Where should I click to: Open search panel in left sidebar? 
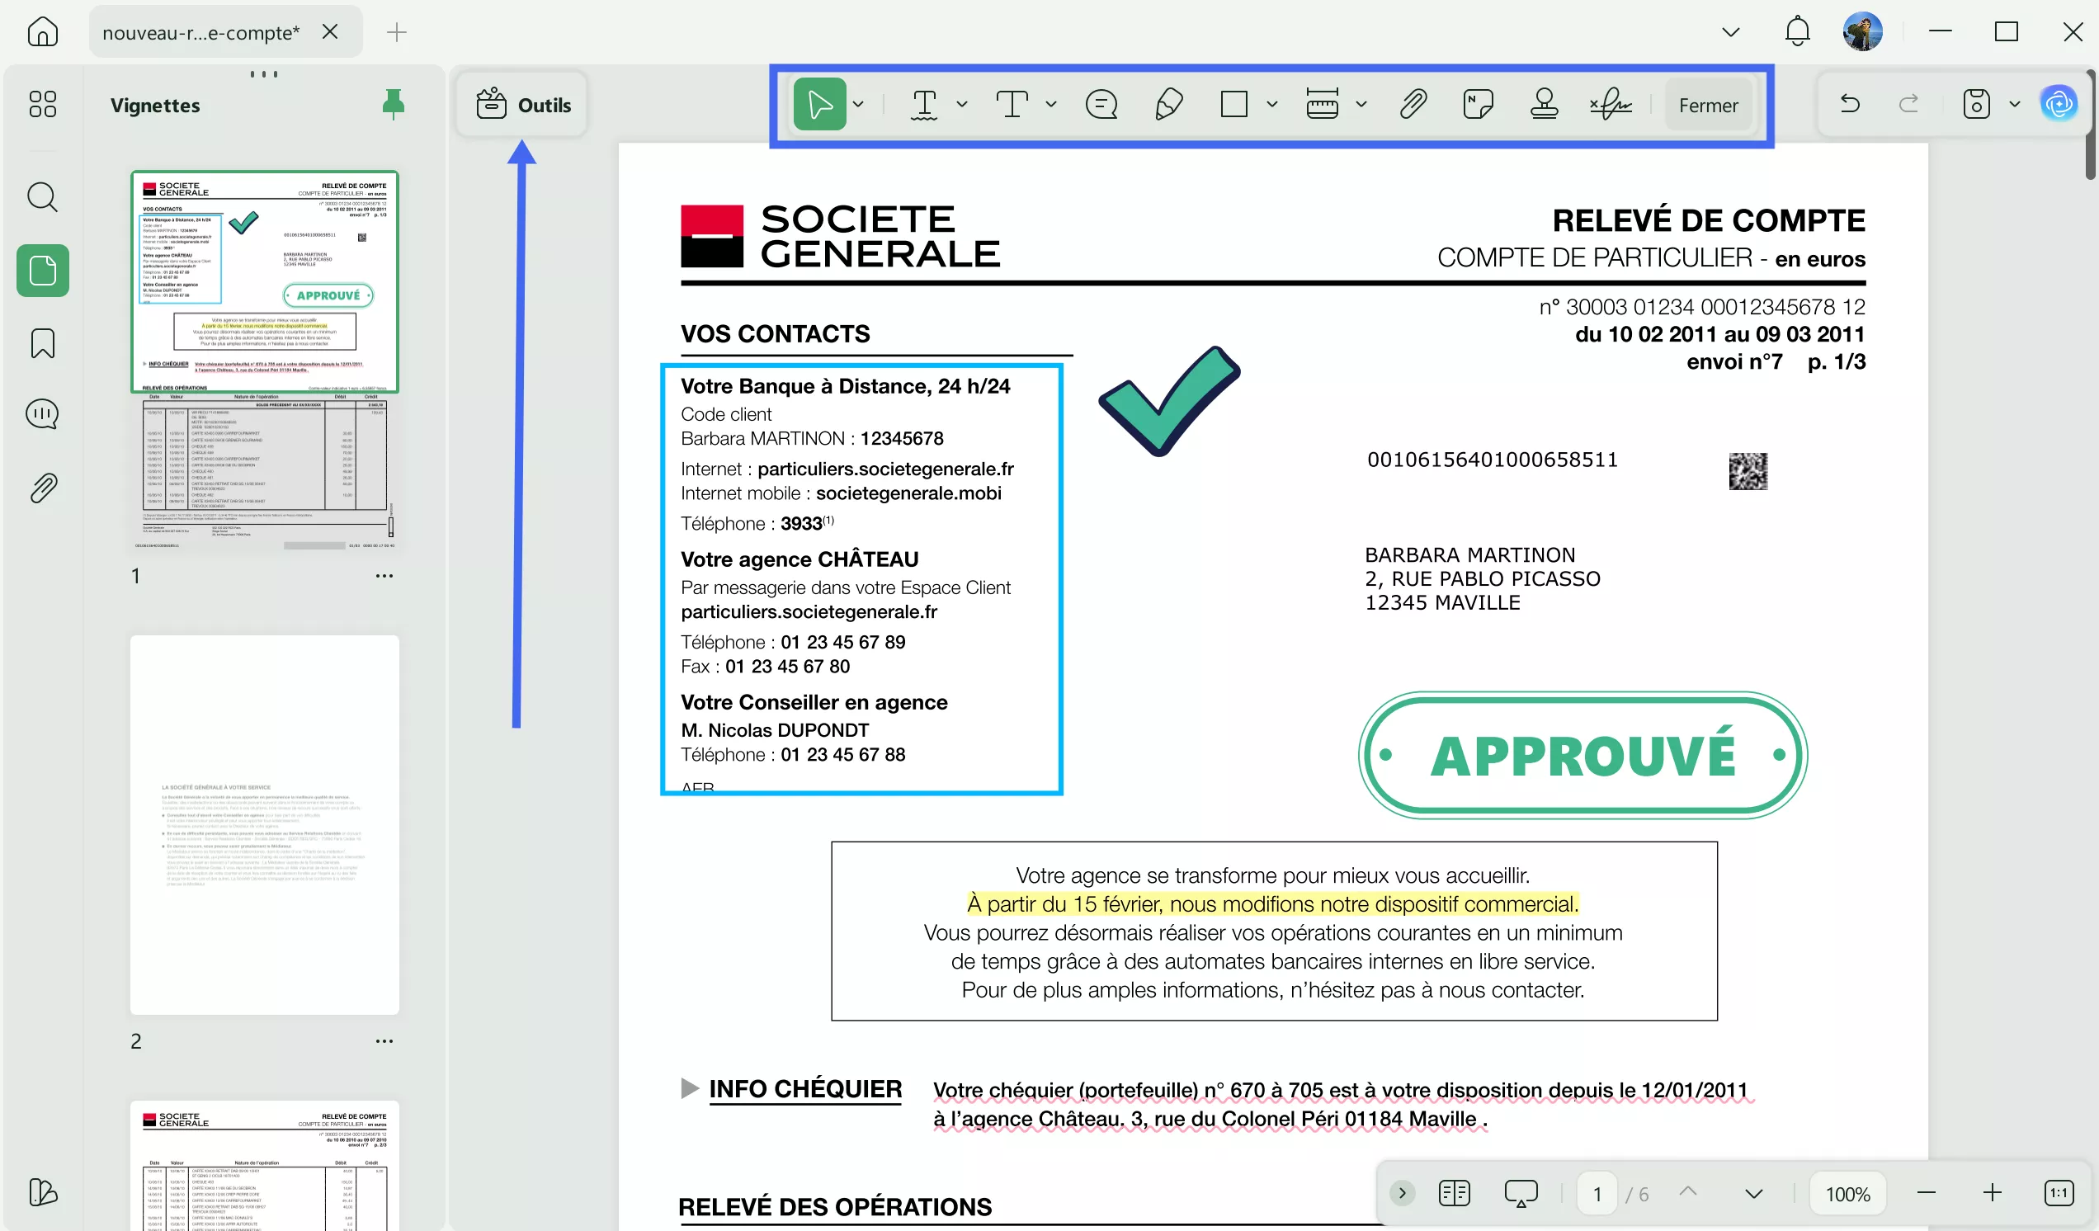(42, 198)
